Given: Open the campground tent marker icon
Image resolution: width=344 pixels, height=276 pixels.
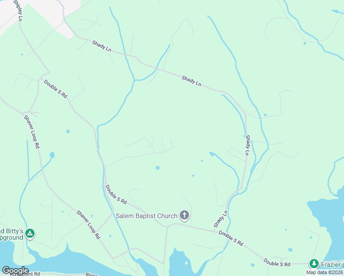Looking at the screenshot, I should point(30,234).
